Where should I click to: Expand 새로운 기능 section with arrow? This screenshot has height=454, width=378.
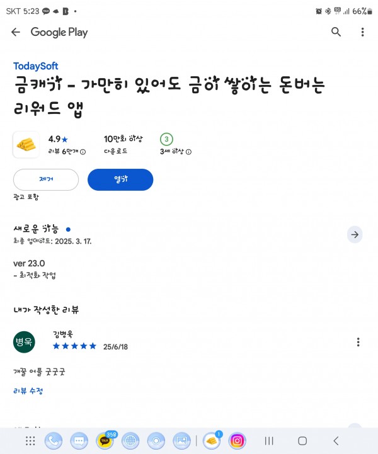[355, 234]
